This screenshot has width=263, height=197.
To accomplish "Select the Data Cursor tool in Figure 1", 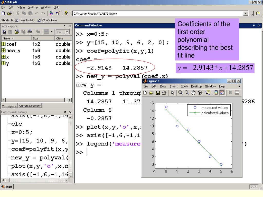I will point(208,93).
